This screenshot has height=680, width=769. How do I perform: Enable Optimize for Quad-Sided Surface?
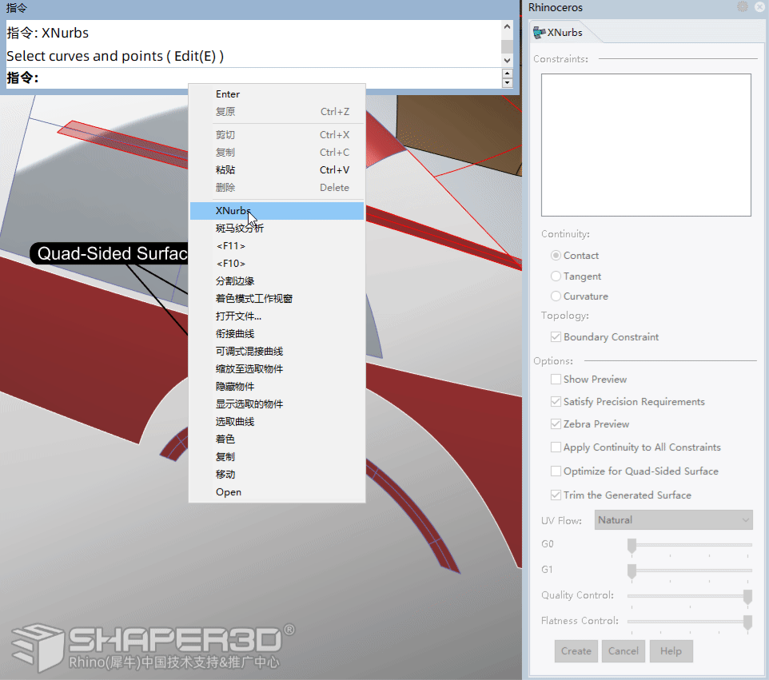pos(556,471)
